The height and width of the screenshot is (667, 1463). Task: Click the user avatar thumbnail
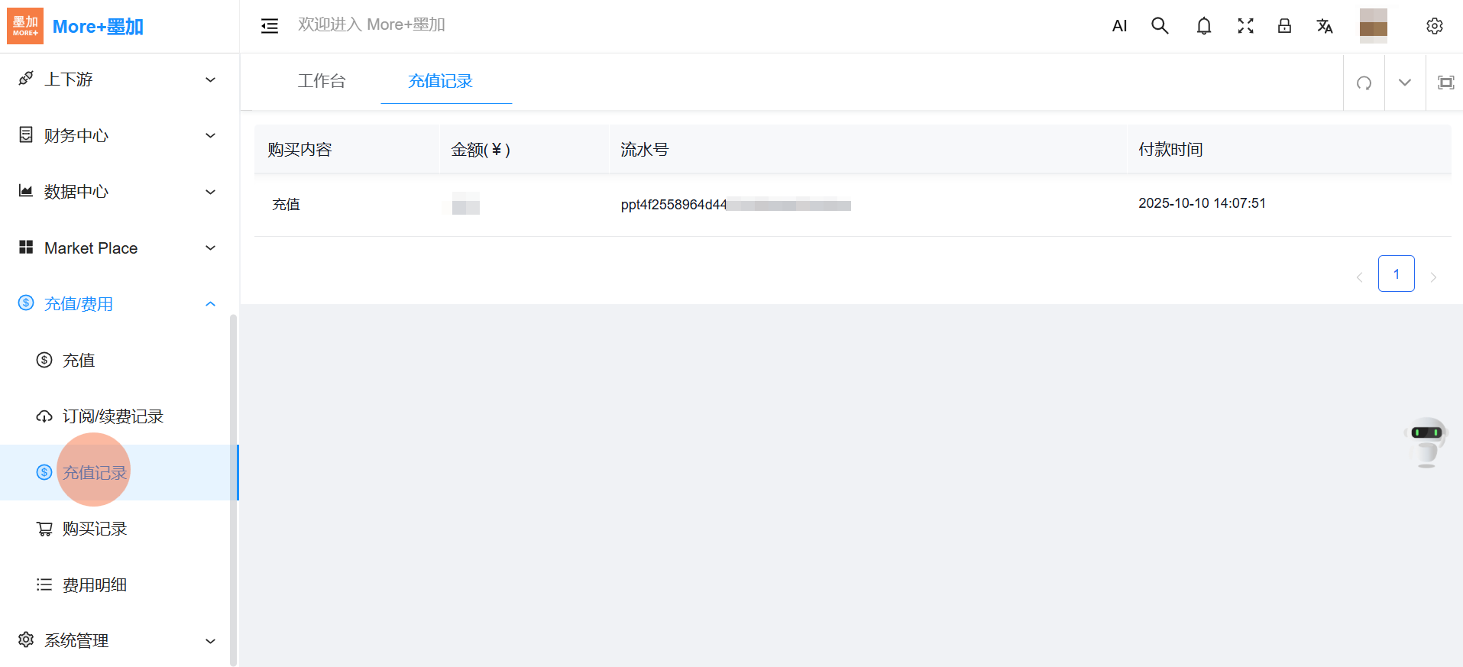pos(1373,26)
